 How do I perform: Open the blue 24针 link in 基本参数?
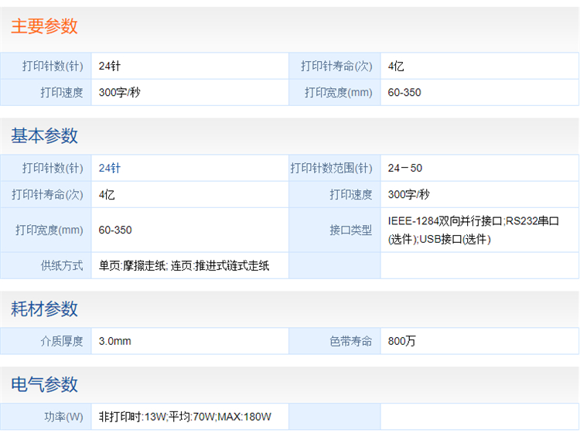(110, 168)
